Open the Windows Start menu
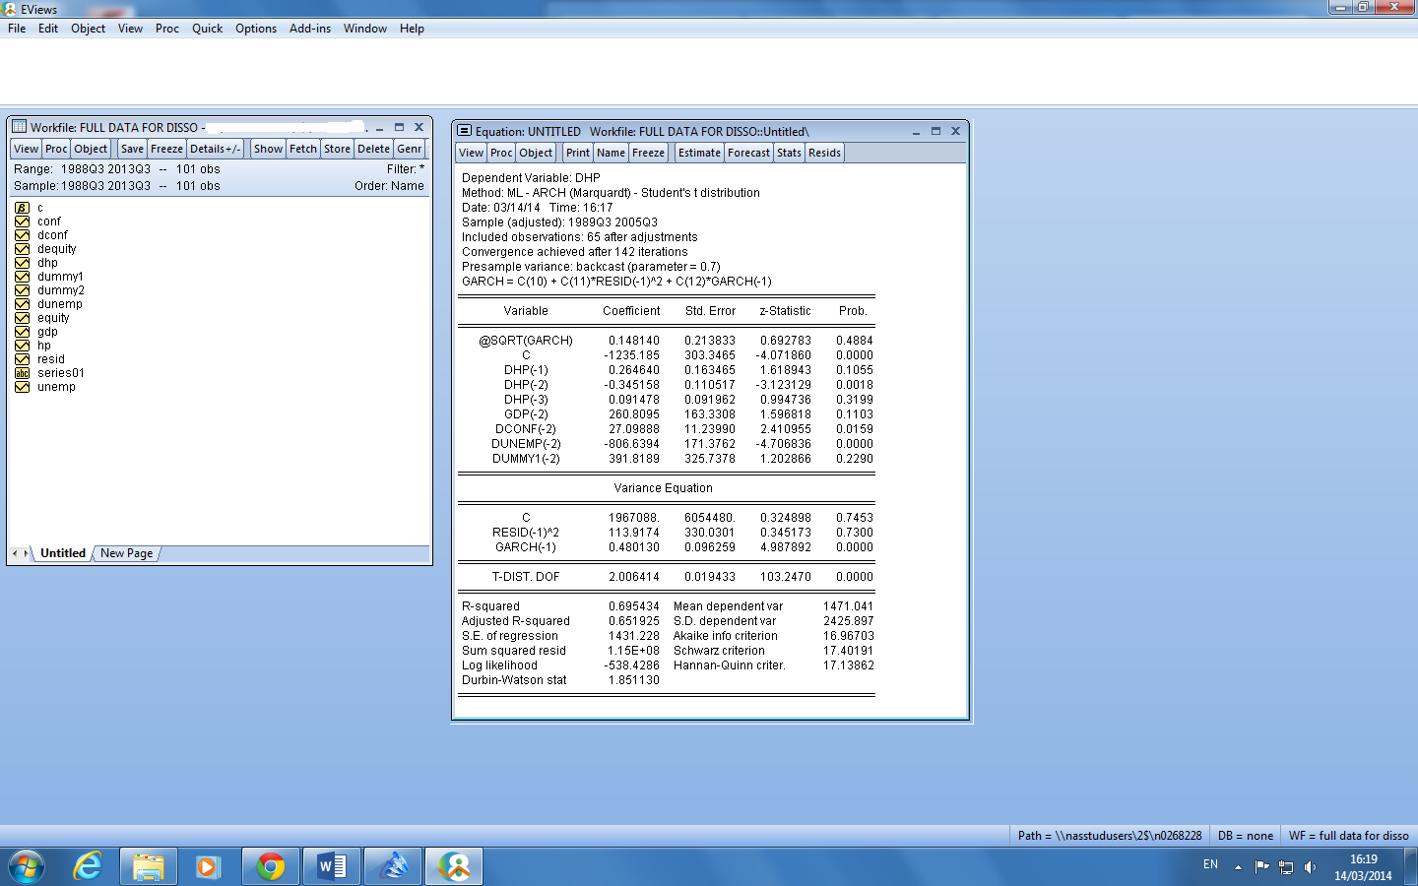Viewport: 1418px width, 886px height. click(27, 866)
